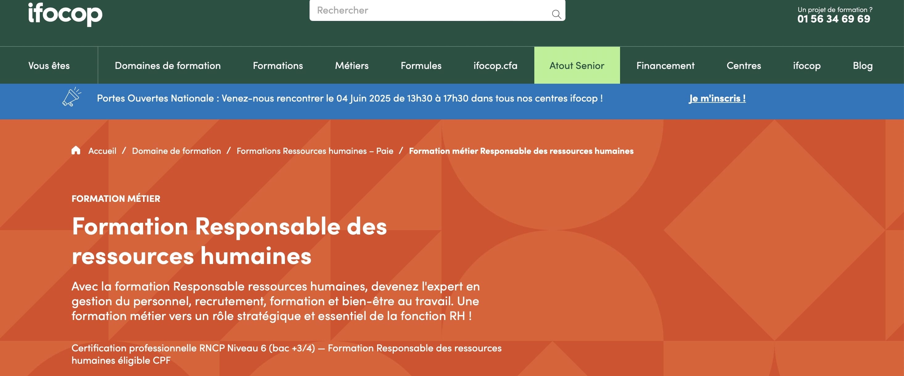Viewport: 904px width, 376px height.
Task: Go to the Blog
Action: 863,66
